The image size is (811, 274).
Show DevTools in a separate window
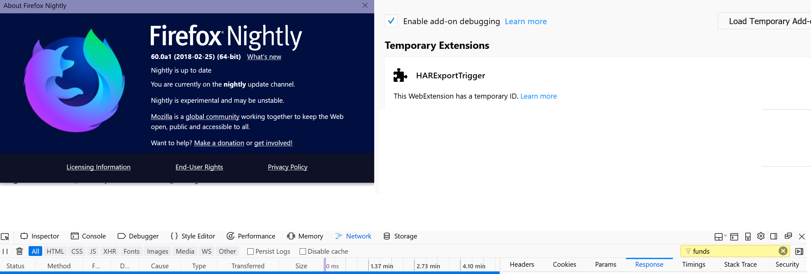(788, 236)
